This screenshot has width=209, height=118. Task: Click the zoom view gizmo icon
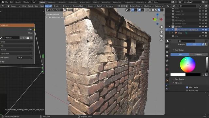161,27
